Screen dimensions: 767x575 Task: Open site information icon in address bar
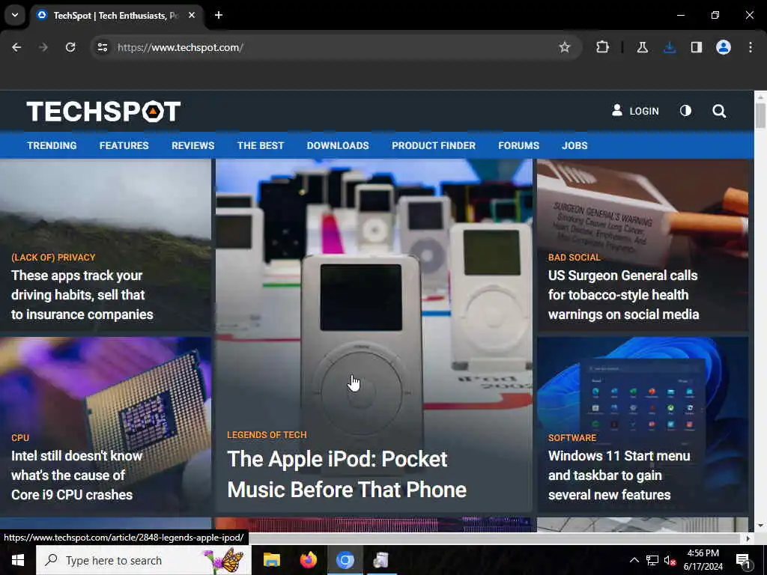click(x=102, y=47)
